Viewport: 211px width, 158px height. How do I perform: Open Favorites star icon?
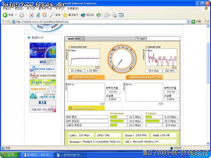coord(65,15)
